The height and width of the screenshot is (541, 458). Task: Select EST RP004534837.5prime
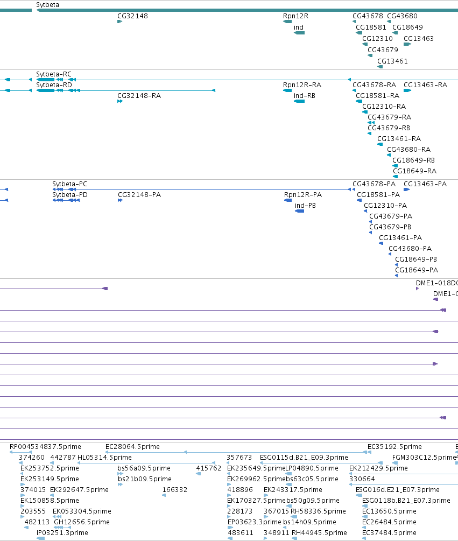pos(45,446)
